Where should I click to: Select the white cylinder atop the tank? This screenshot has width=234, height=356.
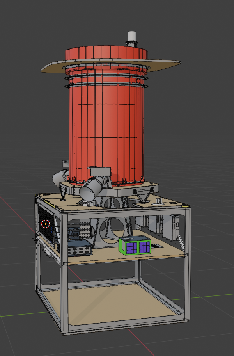[132, 38]
